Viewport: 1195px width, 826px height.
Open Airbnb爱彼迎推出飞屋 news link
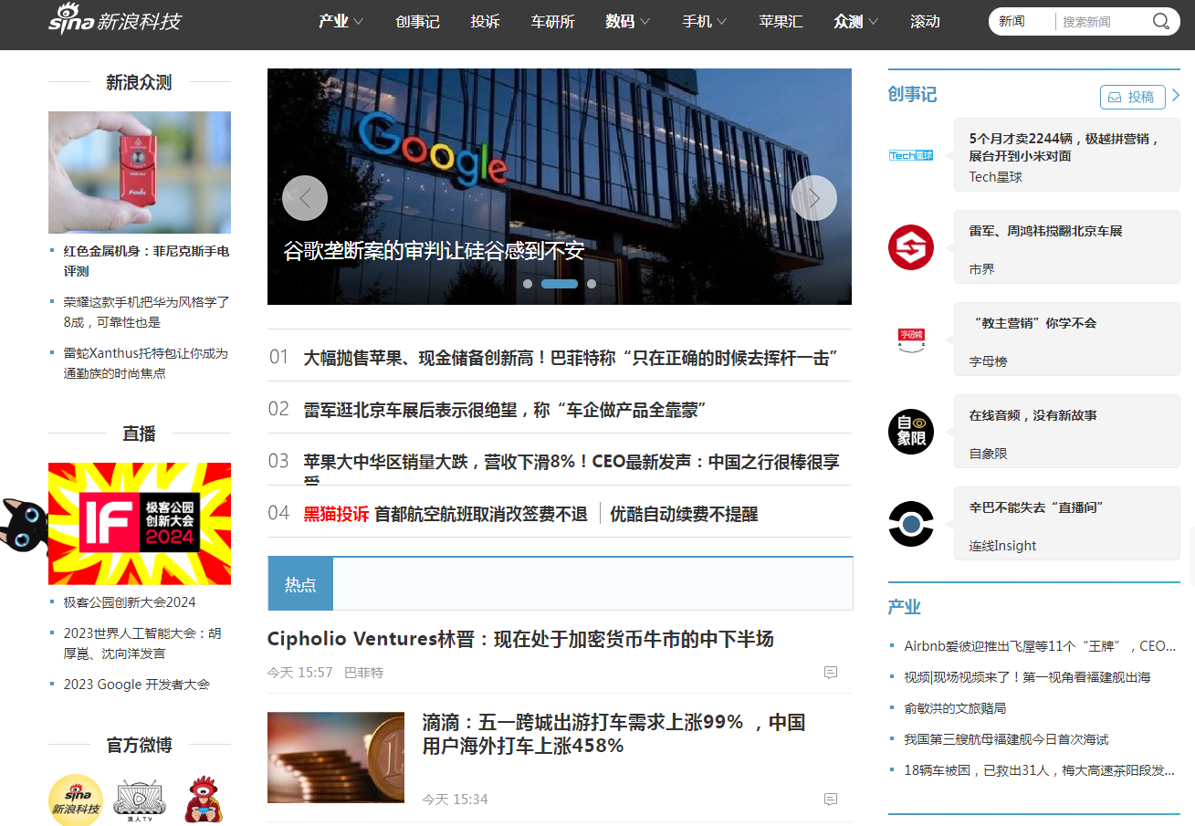(1040, 646)
